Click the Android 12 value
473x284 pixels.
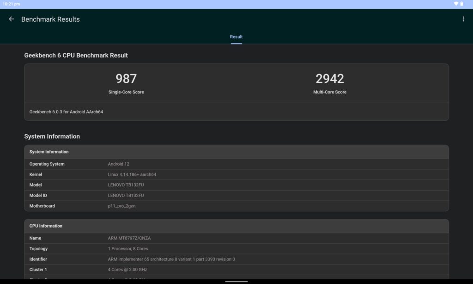click(119, 164)
